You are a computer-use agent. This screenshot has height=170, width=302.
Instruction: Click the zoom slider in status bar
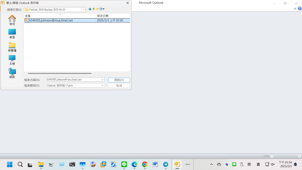click(x=286, y=156)
